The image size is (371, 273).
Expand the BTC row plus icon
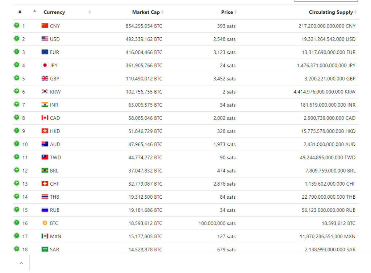[x=17, y=222]
